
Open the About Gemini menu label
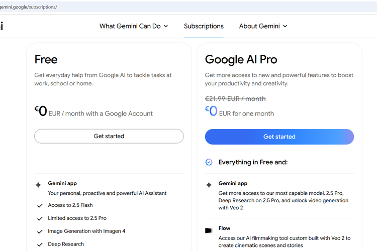click(x=259, y=26)
